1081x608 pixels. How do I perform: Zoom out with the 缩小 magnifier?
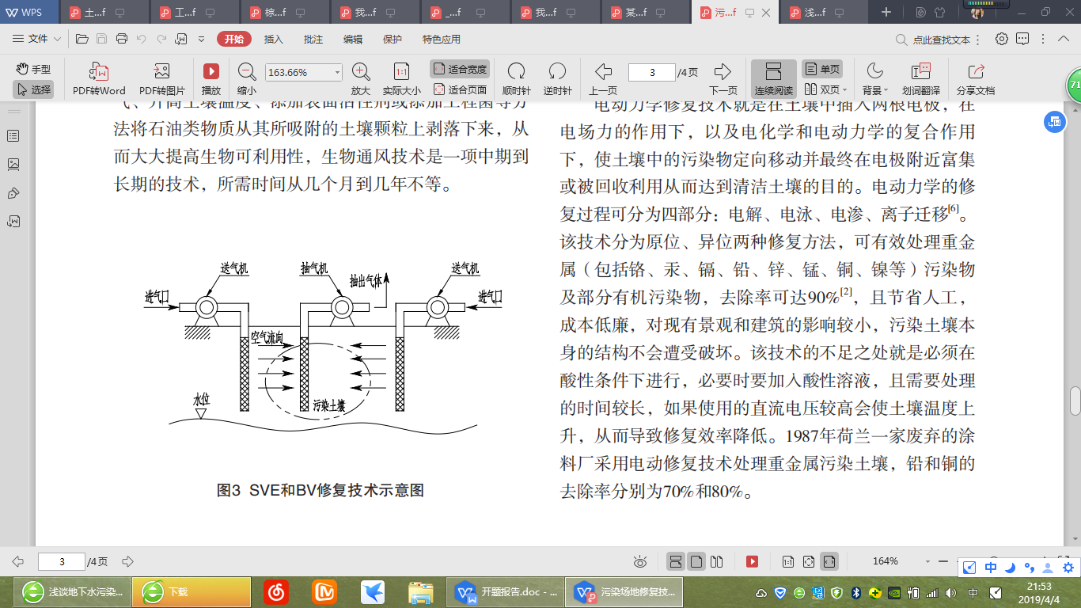click(247, 78)
